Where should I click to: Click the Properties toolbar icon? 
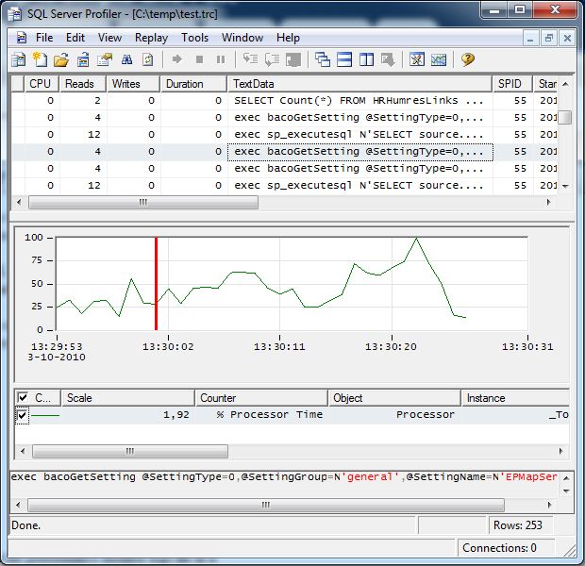pyautogui.click(x=105, y=59)
